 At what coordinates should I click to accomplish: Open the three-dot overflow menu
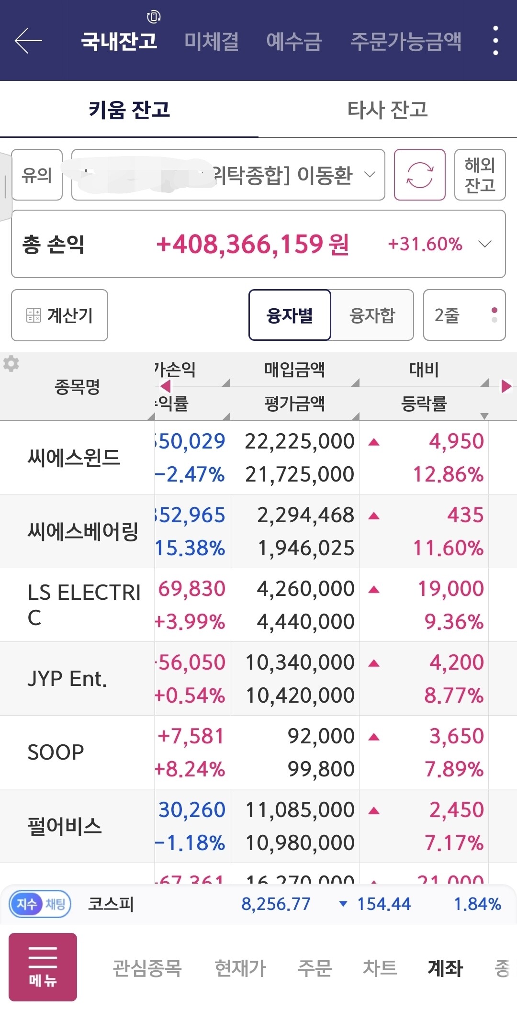click(x=495, y=41)
